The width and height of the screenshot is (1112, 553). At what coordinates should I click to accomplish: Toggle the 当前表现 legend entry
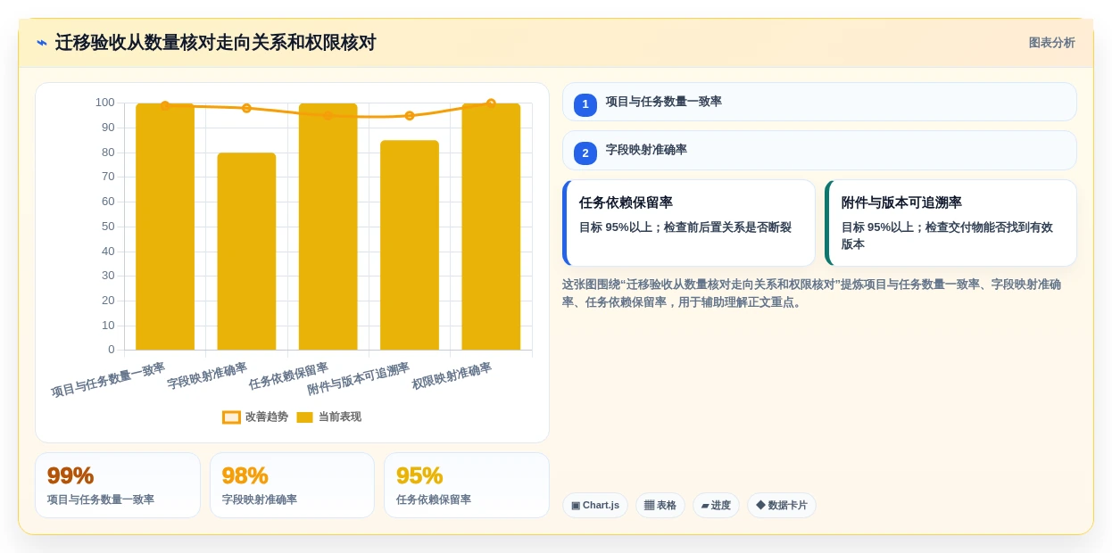point(328,417)
